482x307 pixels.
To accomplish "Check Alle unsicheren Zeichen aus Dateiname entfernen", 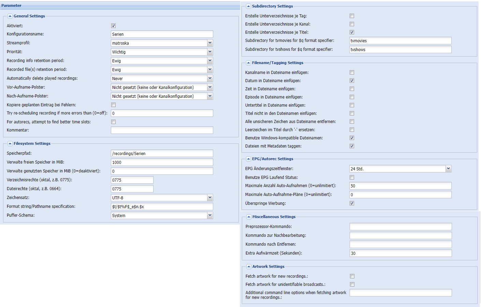I will coord(352,121).
